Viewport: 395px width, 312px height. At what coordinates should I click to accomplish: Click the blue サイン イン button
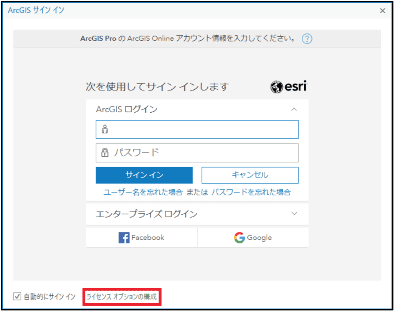144,175
